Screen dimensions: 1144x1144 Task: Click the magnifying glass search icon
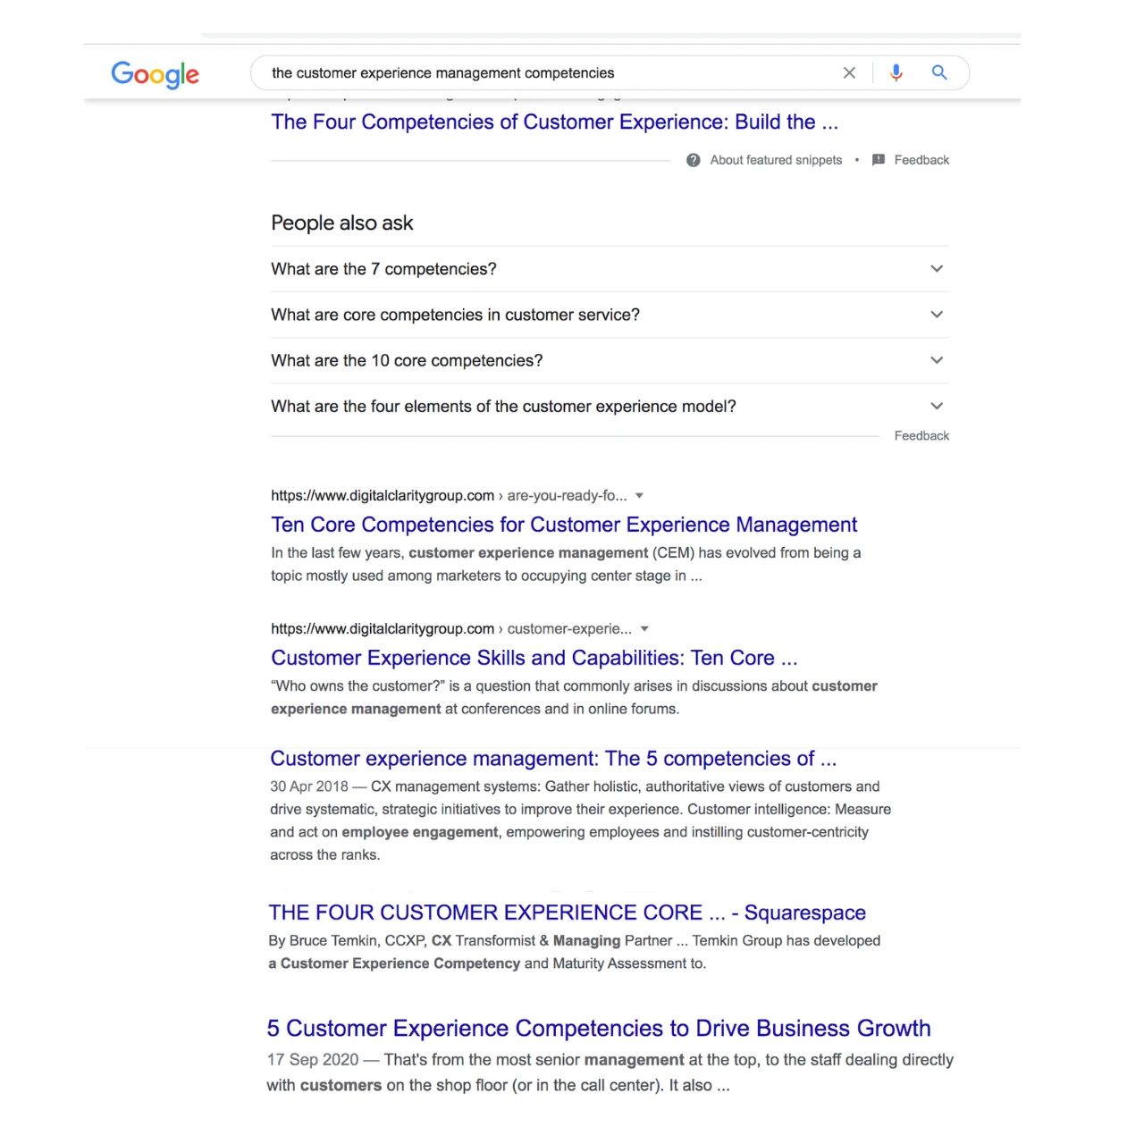pos(939,72)
